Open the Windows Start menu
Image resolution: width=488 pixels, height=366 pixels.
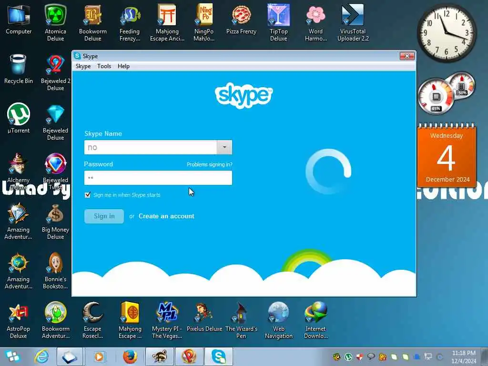click(x=13, y=356)
